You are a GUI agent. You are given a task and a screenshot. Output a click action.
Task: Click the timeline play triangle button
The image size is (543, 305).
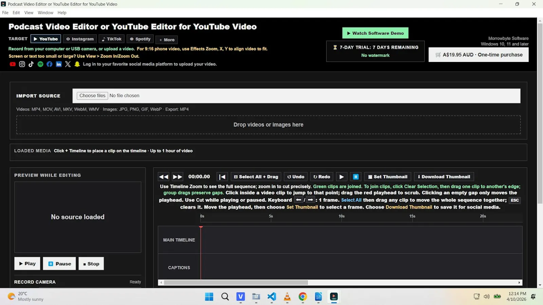pos(342,177)
